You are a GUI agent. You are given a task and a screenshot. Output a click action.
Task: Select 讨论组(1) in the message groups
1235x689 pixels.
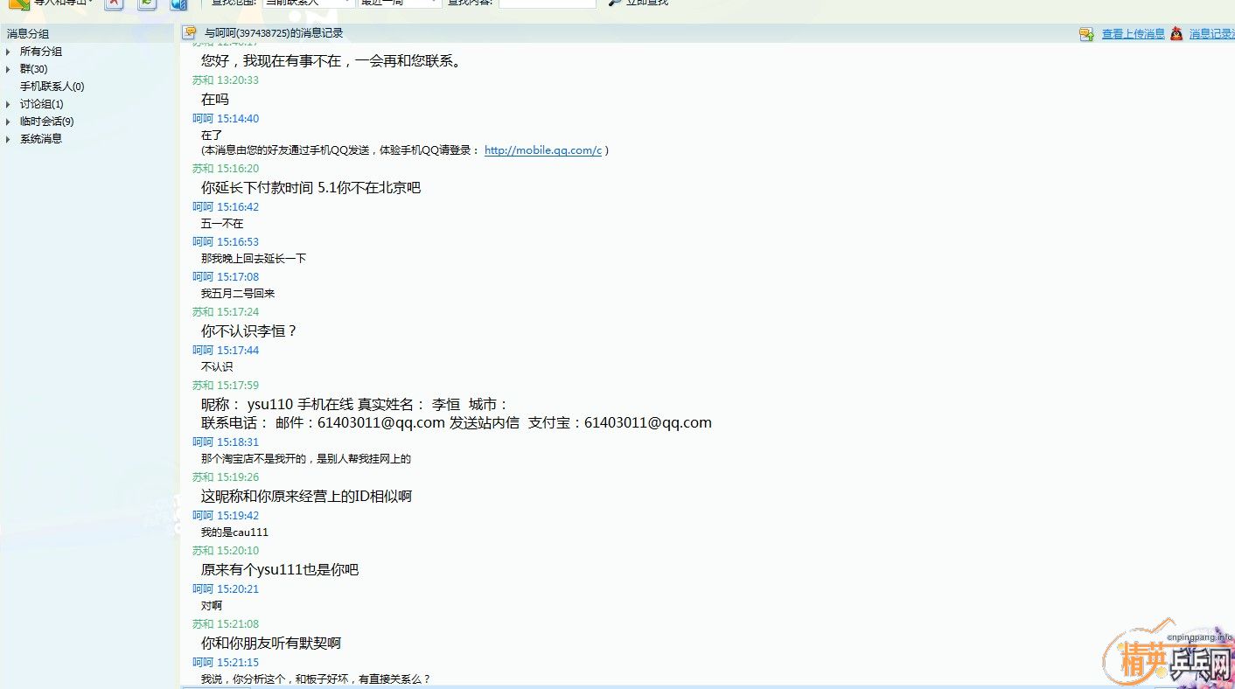pyautogui.click(x=41, y=104)
